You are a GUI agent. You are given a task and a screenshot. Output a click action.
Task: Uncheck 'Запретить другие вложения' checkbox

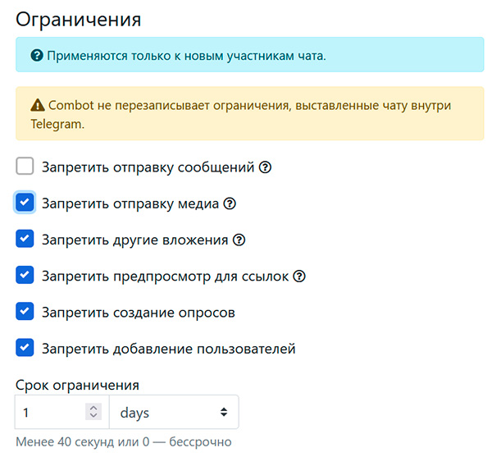point(25,240)
